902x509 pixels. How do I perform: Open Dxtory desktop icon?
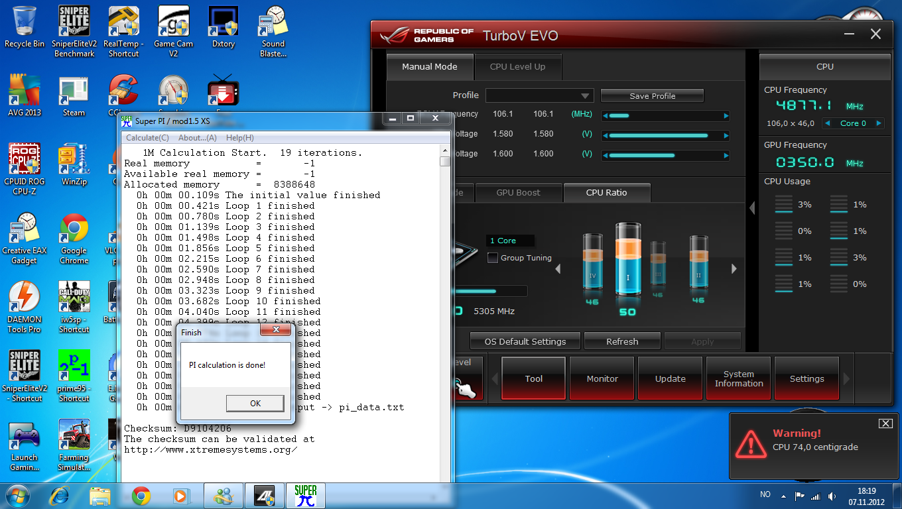[x=224, y=27]
